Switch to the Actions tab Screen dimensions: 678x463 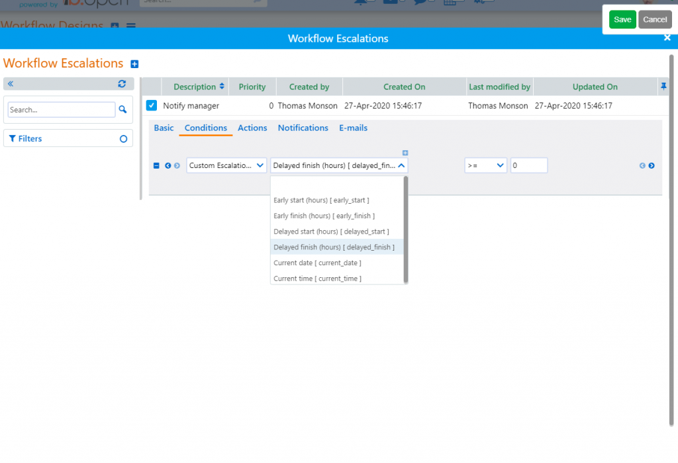click(252, 128)
